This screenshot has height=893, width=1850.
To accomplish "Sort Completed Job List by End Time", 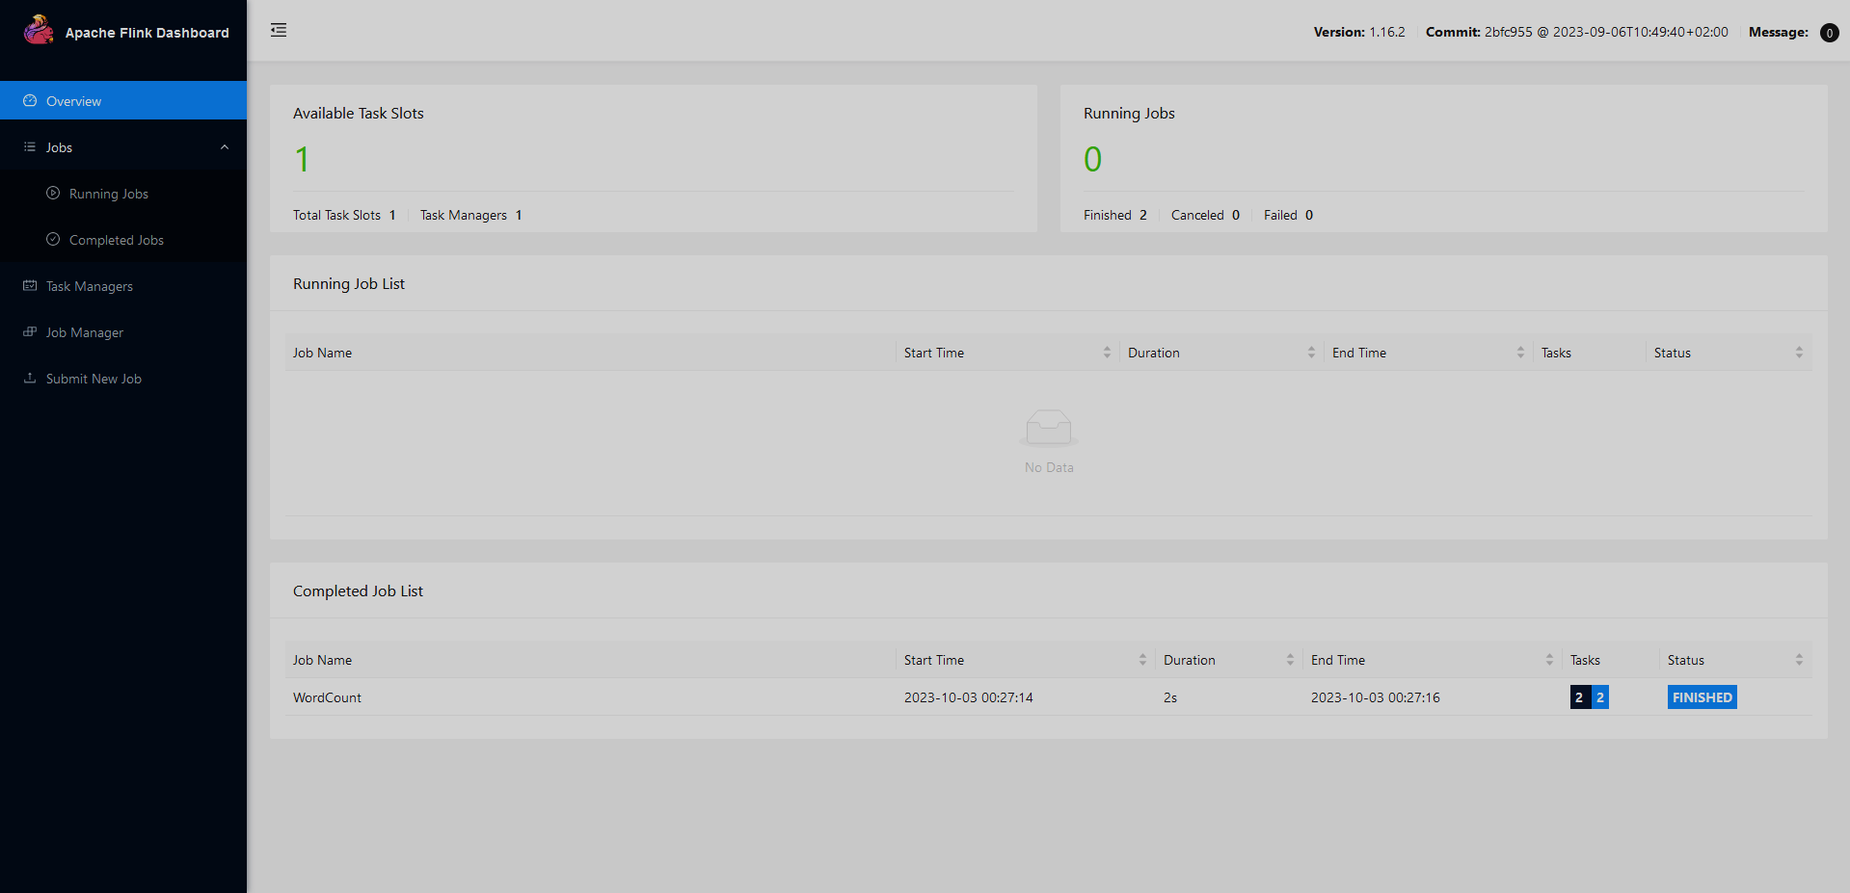I will [x=1549, y=660].
